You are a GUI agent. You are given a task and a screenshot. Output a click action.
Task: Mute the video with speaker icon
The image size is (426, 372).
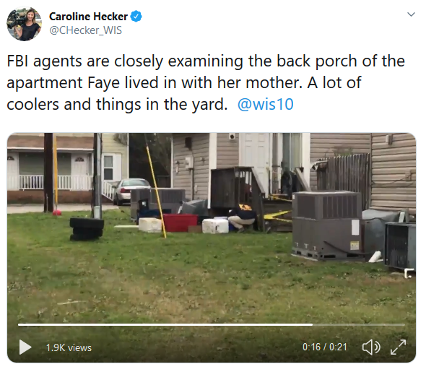[371, 347]
